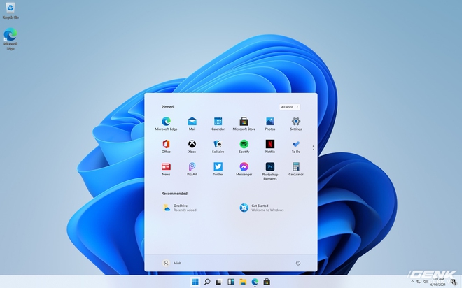Click the All apps button
The width and height of the screenshot is (462, 288).
click(x=290, y=107)
